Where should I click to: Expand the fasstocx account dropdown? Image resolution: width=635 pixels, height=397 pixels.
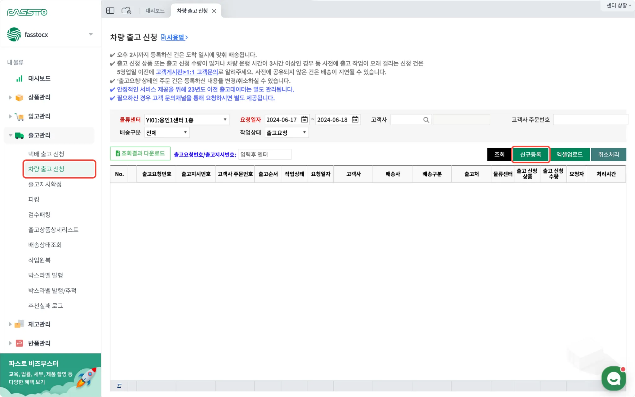pyautogui.click(x=91, y=34)
